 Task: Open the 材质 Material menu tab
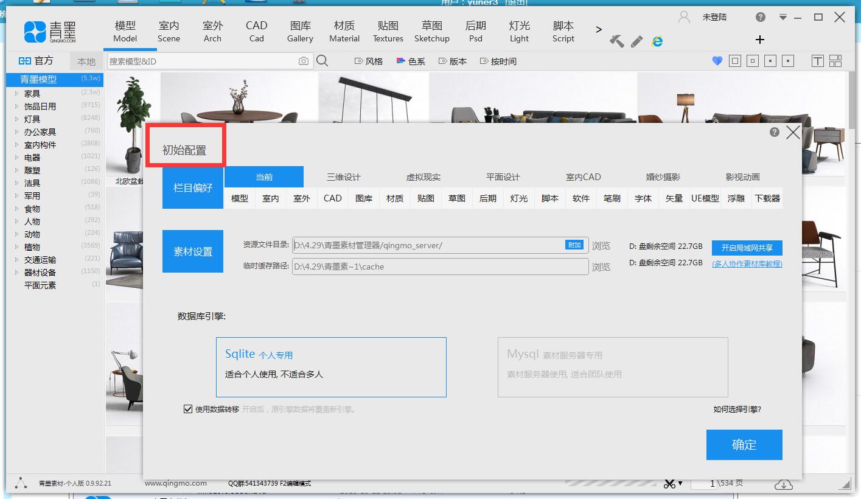(x=344, y=32)
